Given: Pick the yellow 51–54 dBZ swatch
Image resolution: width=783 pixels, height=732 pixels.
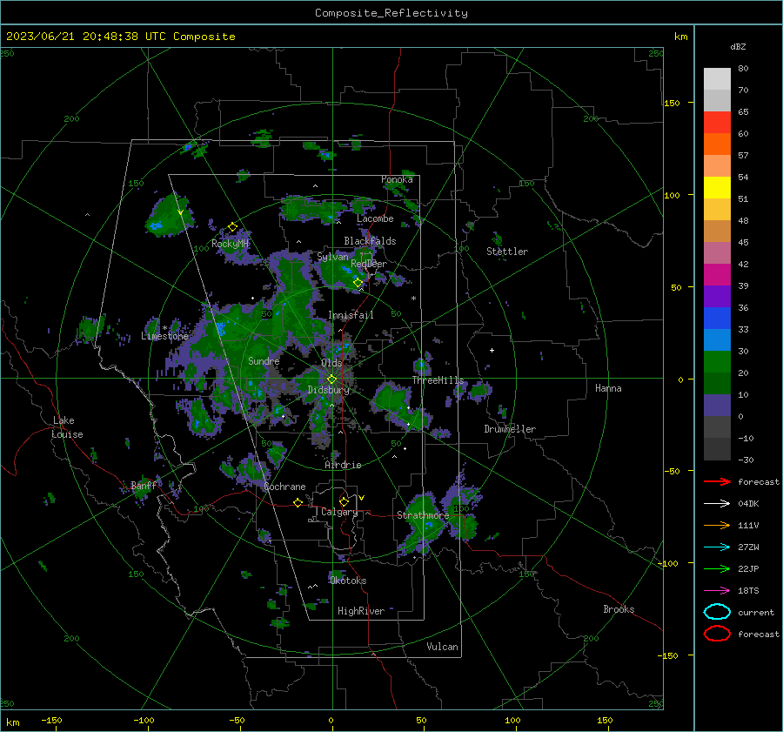Looking at the screenshot, I should (x=717, y=188).
